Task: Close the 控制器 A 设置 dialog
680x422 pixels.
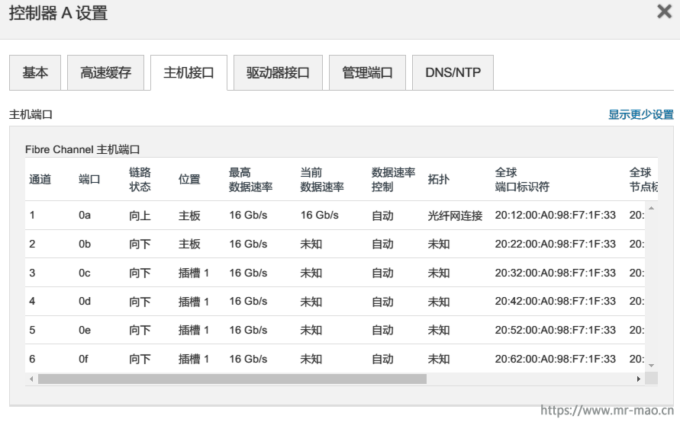Action: (x=664, y=11)
